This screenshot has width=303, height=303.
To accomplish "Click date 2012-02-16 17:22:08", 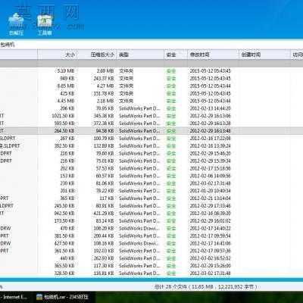I will click(x=210, y=139).
